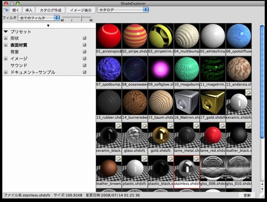Screen dimensions: 267x202
Task: Collapse the プリセット disclosure triangle
Action: tap(6, 32)
